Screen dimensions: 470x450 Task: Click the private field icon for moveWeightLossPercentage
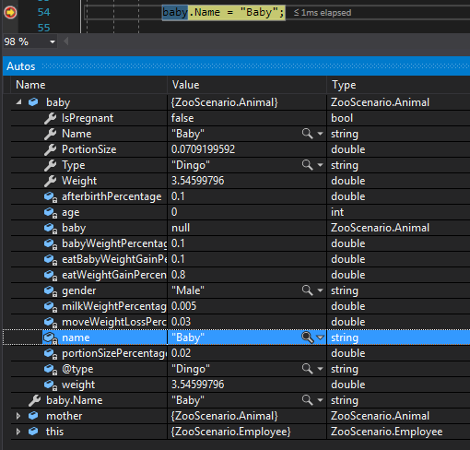[x=51, y=323]
